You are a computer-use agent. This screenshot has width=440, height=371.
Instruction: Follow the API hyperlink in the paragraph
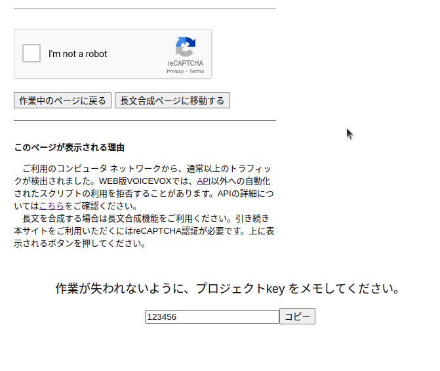[x=204, y=181]
